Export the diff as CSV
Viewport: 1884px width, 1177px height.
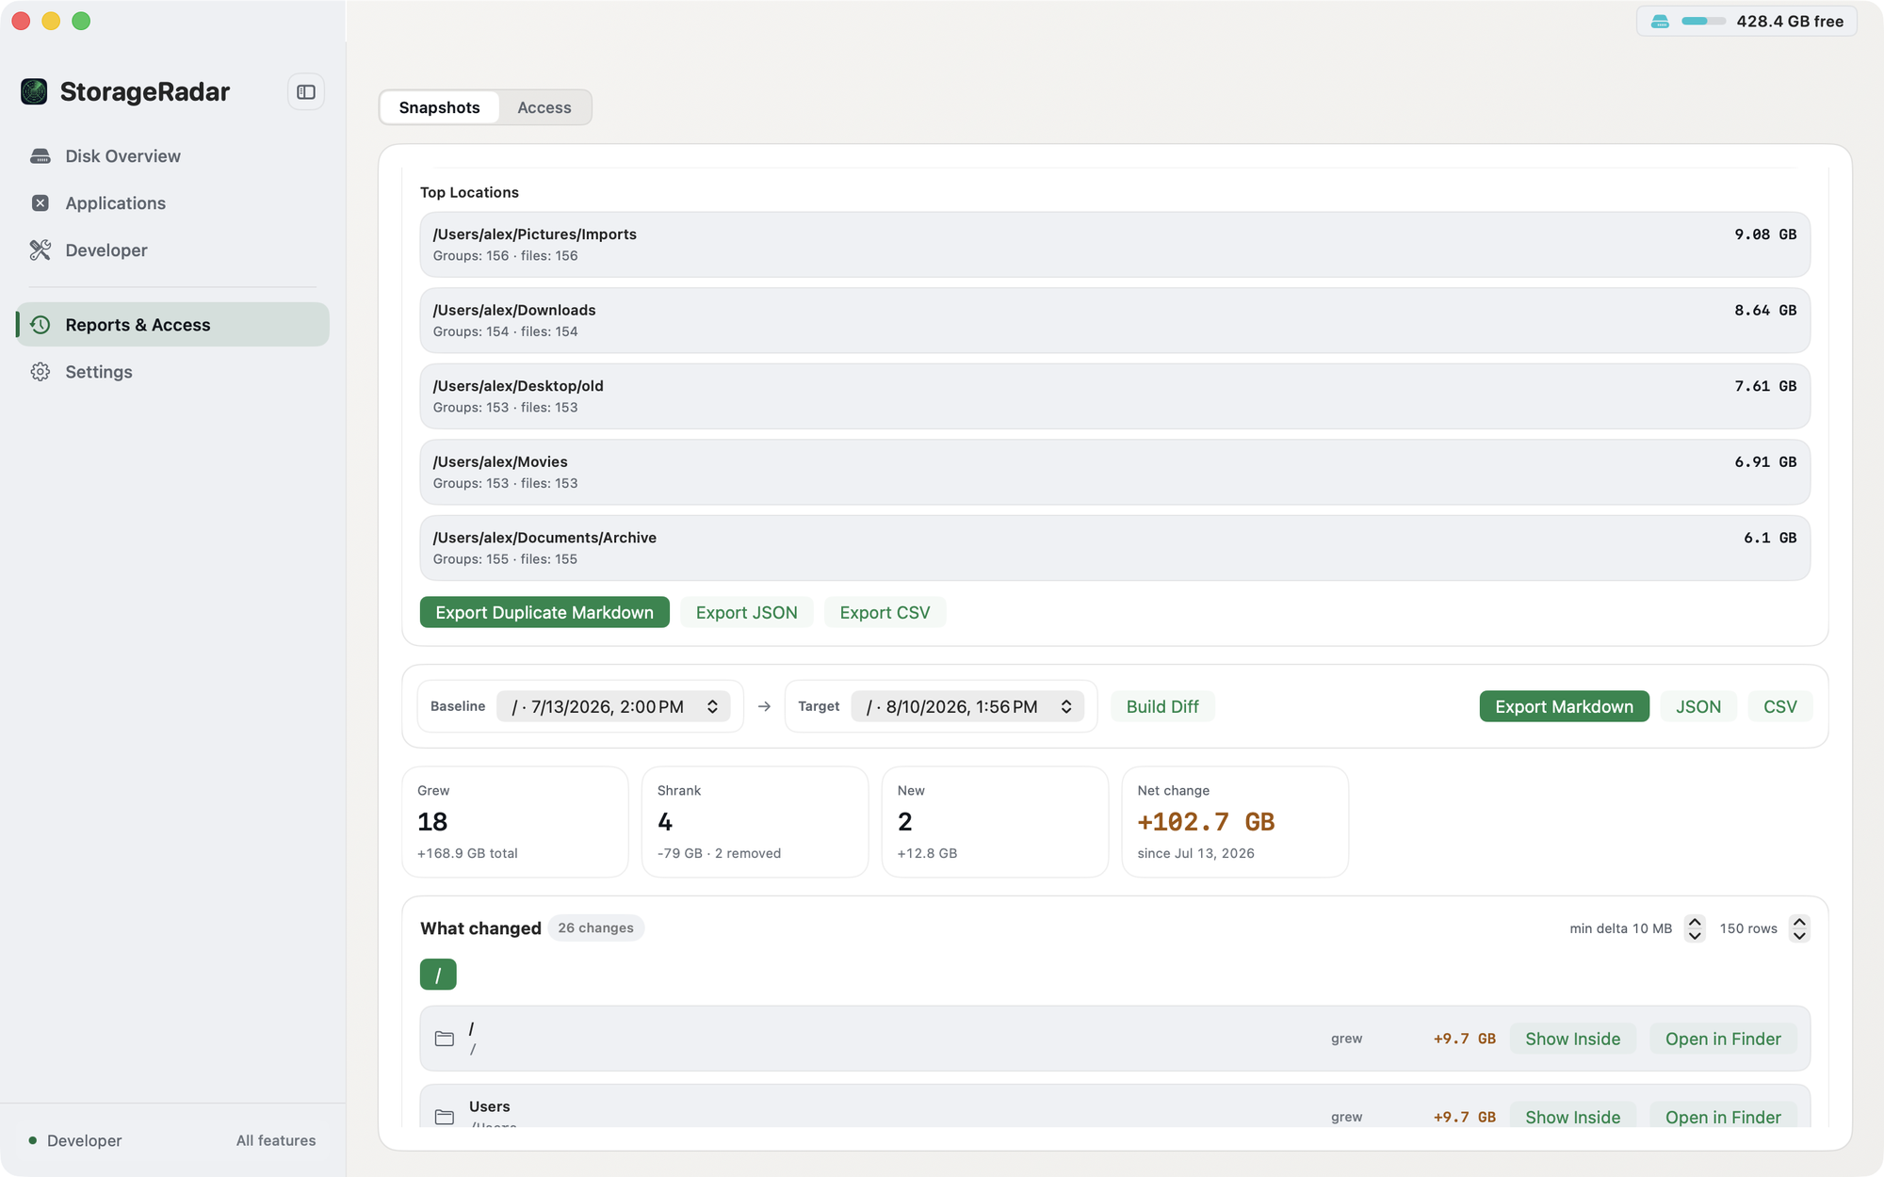tap(1780, 706)
